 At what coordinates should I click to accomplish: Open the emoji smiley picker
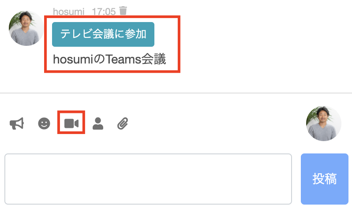coord(44,123)
